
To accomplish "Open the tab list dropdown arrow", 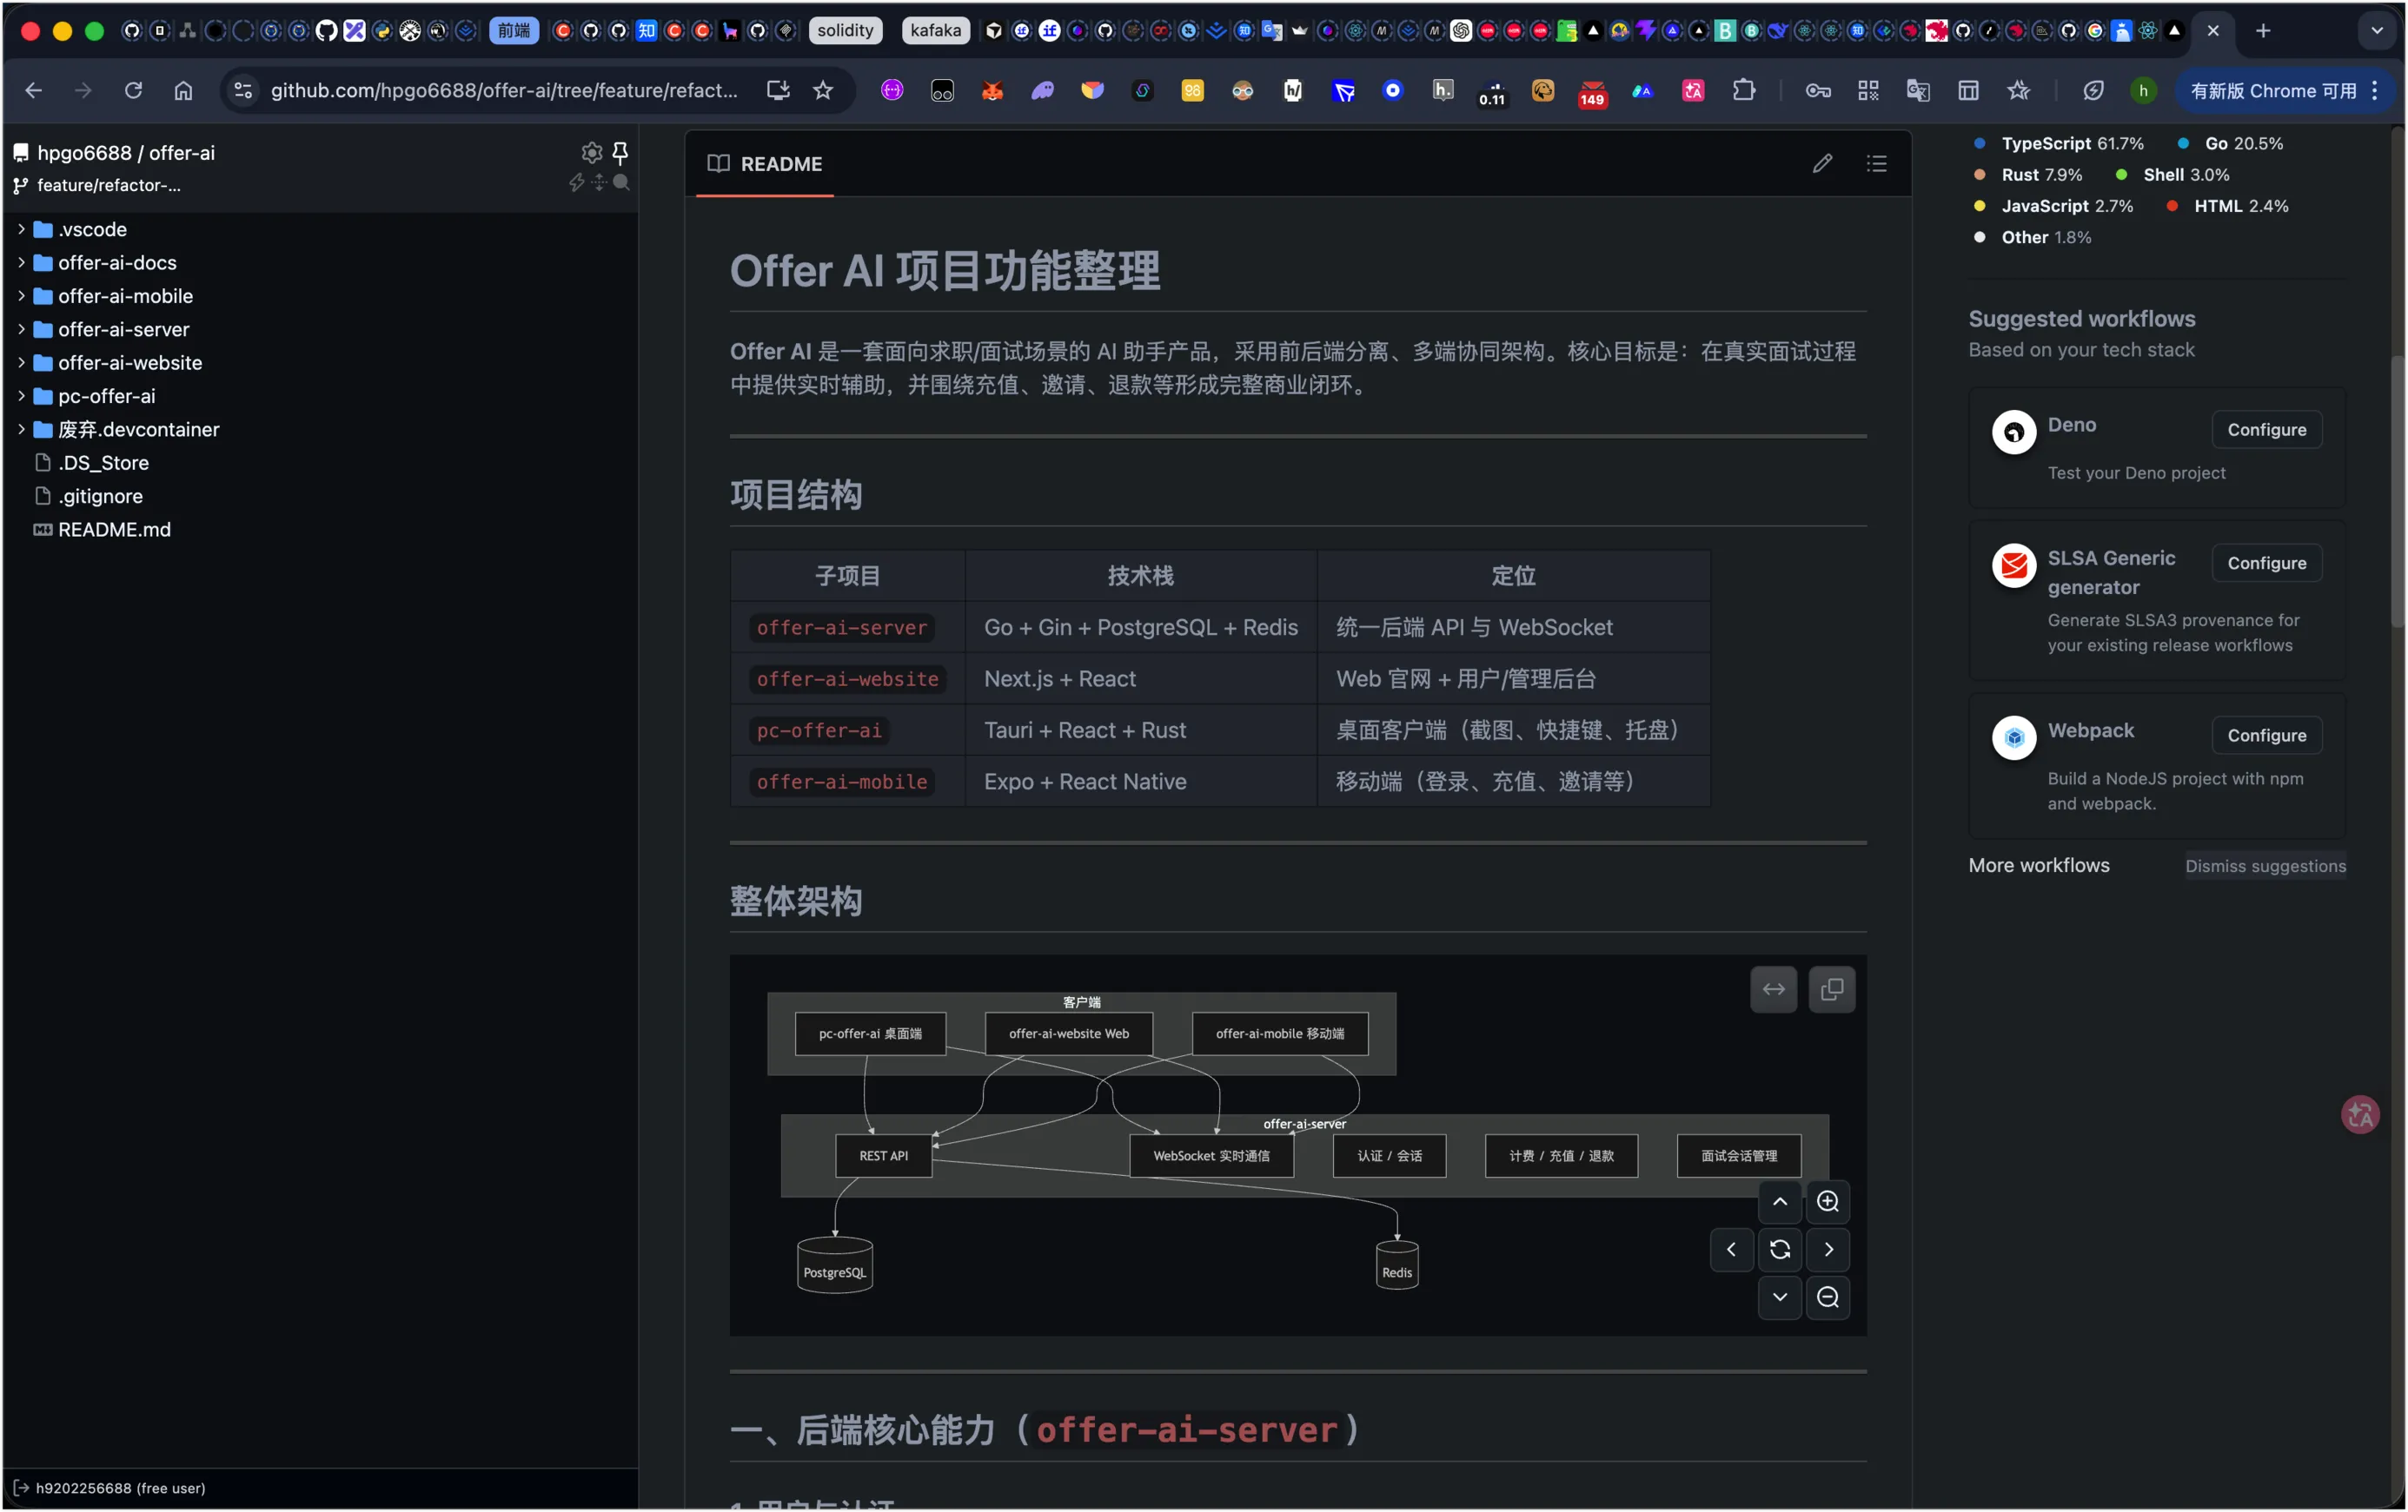I will [2377, 30].
